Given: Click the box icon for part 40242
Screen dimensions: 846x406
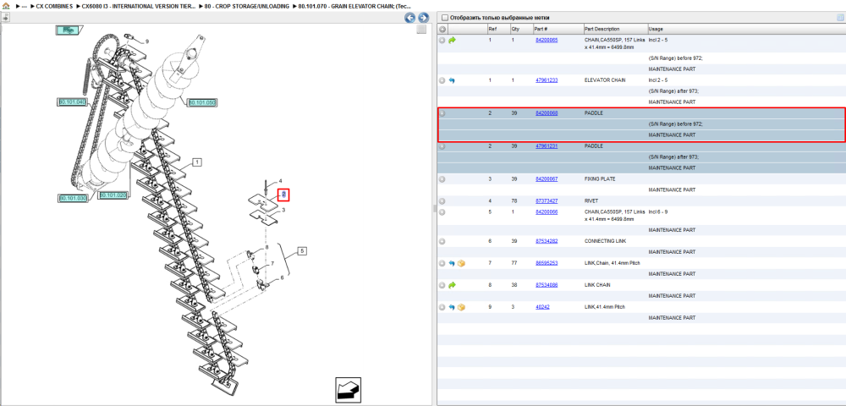Looking at the screenshot, I should point(461,307).
